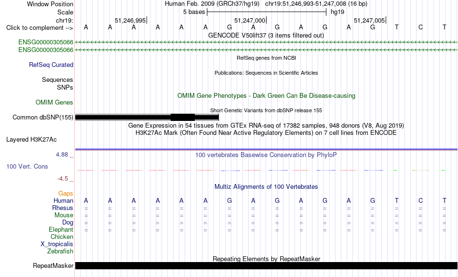
Task: Click the Human Feb. 2009 (GRCh37/hg19) assembly text
Action: (212, 4)
